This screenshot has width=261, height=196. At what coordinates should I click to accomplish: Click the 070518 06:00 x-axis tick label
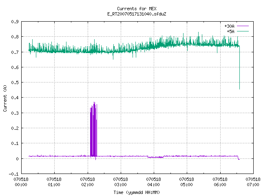(220, 182)
